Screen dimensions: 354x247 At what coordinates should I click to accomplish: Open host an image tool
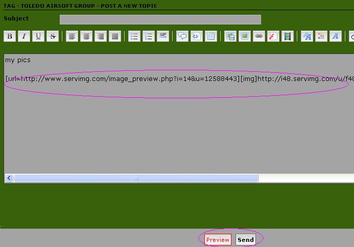coord(230,36)
